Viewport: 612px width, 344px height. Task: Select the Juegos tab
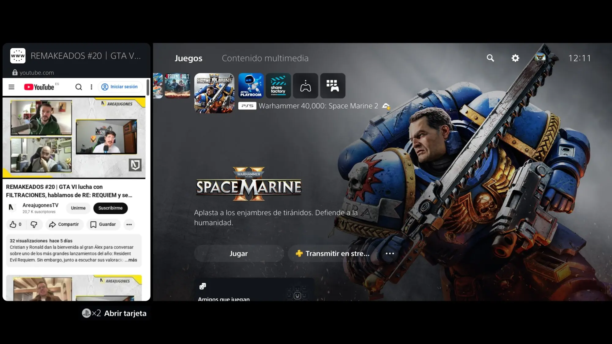[x=188, y=58]
